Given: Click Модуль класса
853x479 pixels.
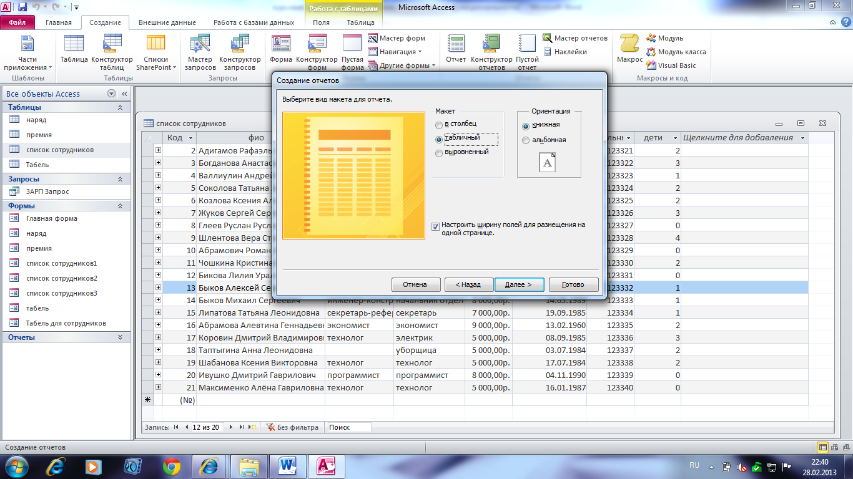Looking at the screenshot, I should [x=676, y=52].
